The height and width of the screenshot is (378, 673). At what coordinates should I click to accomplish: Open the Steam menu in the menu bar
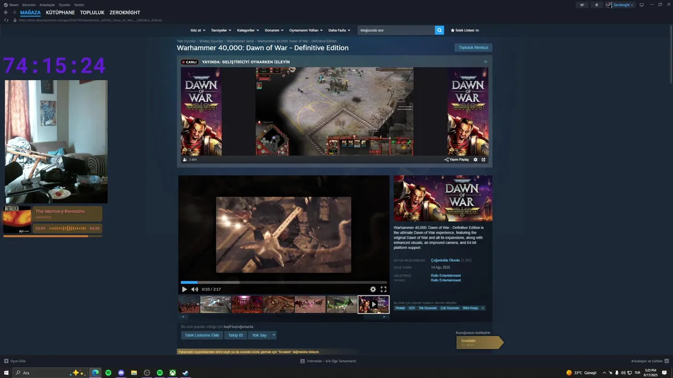pos(14,5)
